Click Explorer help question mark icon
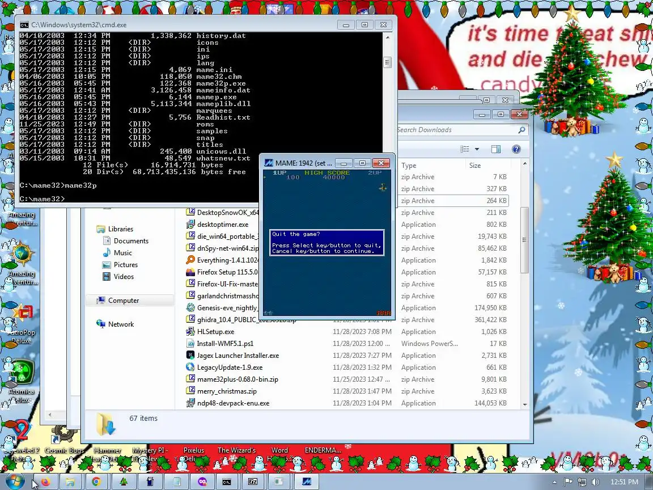 pos(516,149)
